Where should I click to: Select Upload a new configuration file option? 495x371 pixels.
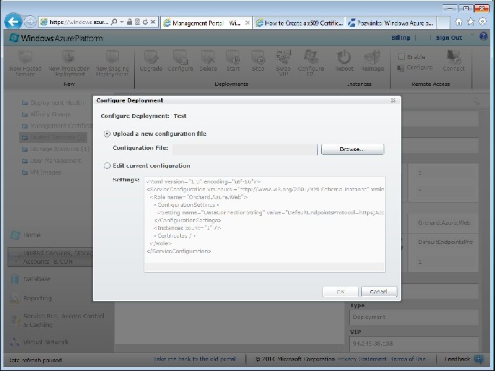(107, 134)
